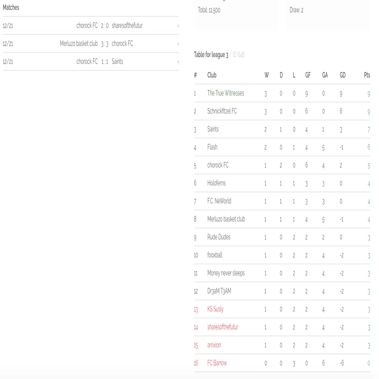Select Saints in the league table
Image resolution: width=379 pixels, height=379 pixels.
pos(213,129)
